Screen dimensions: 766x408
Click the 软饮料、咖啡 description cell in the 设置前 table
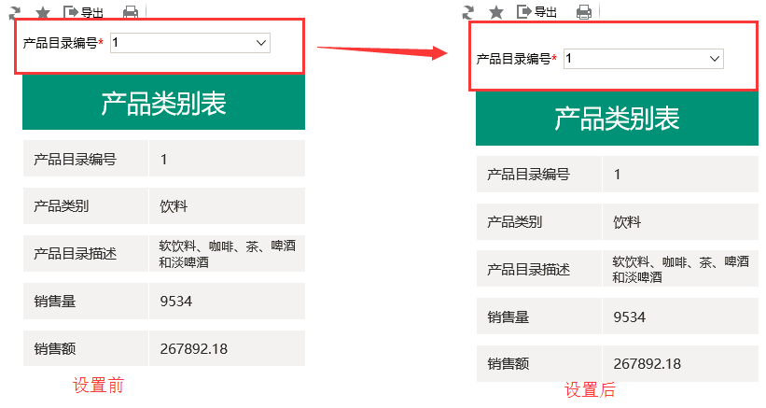pos(227,253)
